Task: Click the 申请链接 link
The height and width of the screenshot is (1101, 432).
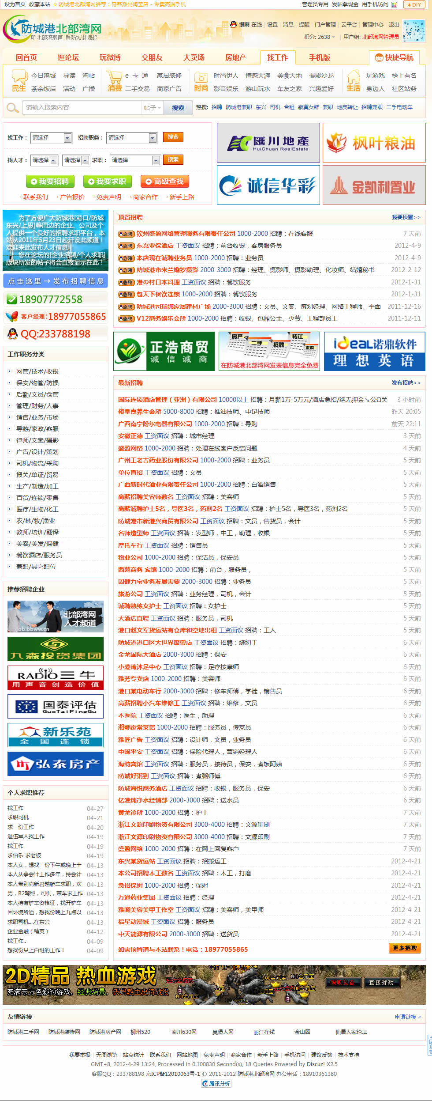Action: click(408, 1017)
